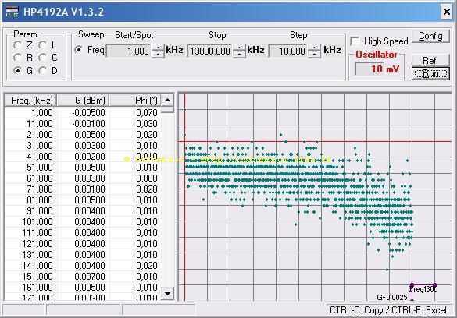Click the Stop frequency field
Image resolution: width=457 pixels, height=318 pixels.
(x=209, y=51)
